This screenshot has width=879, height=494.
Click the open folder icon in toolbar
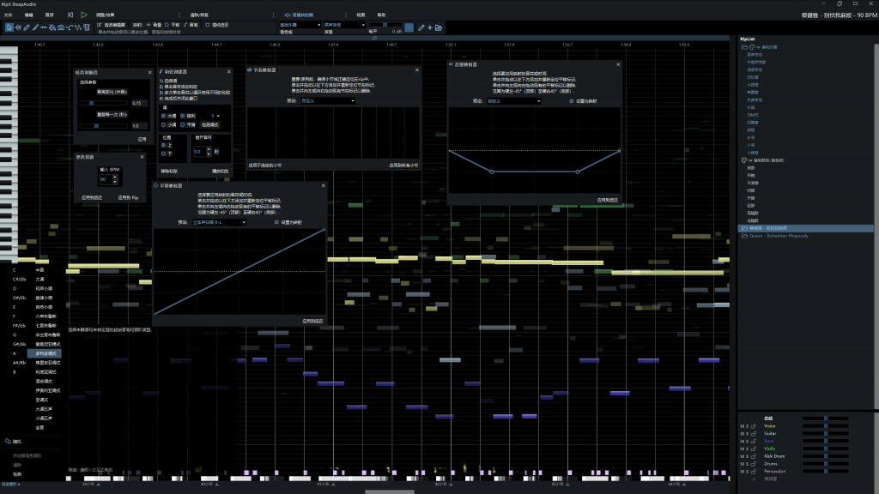click(439, 27)
